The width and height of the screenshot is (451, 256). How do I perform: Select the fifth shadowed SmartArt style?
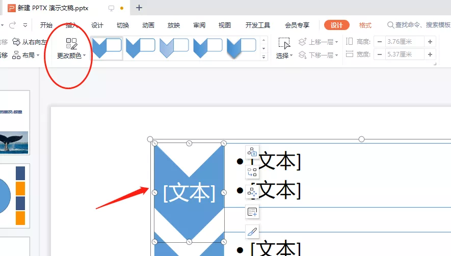click(242, 48)
